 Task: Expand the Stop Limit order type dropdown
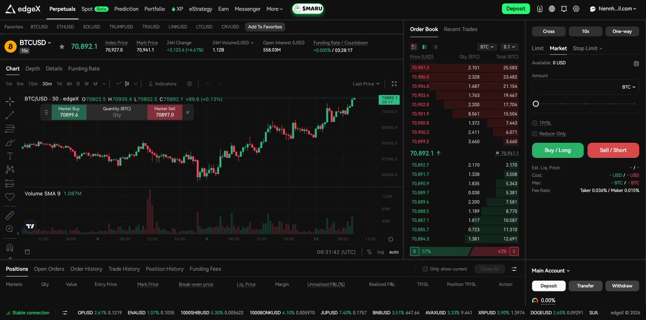click(x=587, y=48)
